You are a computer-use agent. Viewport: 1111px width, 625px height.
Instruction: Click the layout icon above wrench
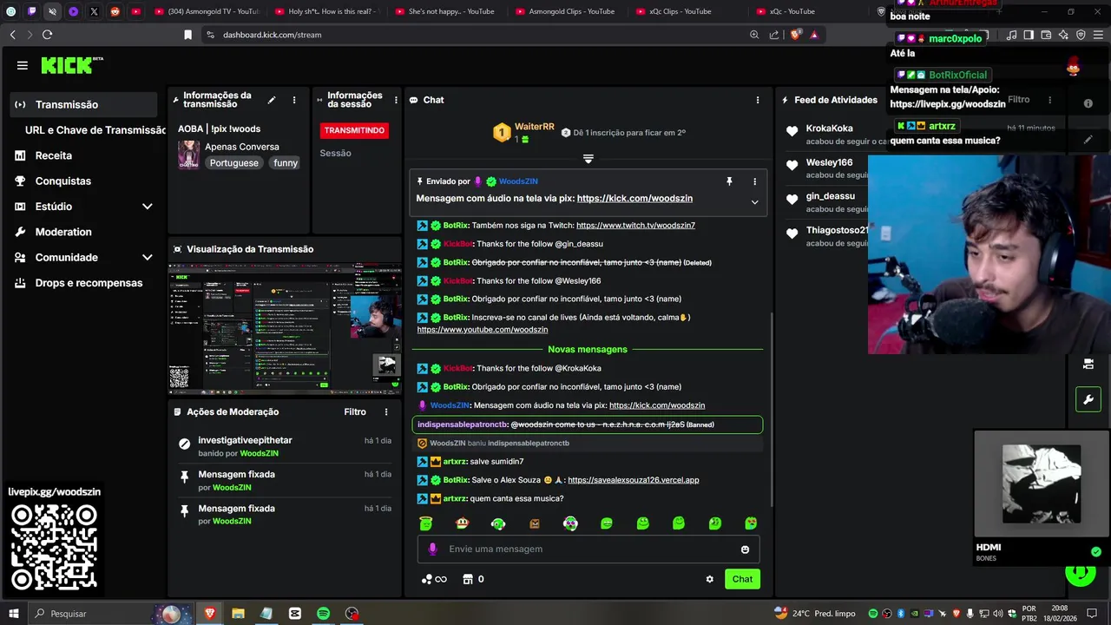(1088, 364)
